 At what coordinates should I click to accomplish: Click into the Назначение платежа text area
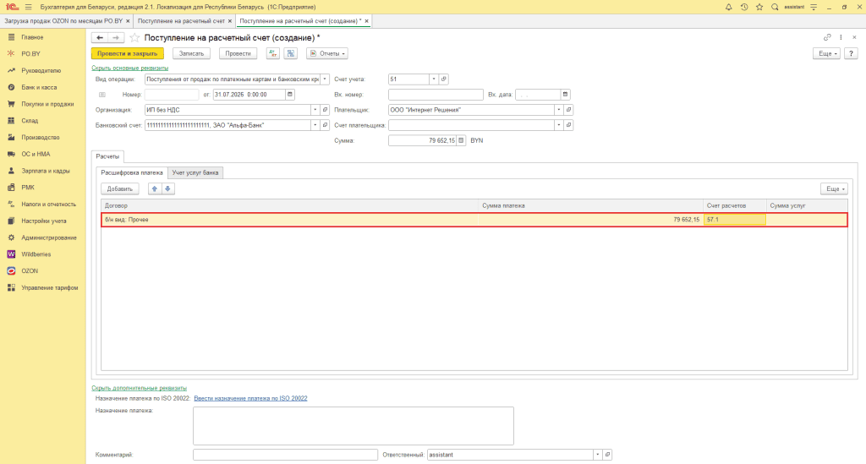(x=354, y=426)
